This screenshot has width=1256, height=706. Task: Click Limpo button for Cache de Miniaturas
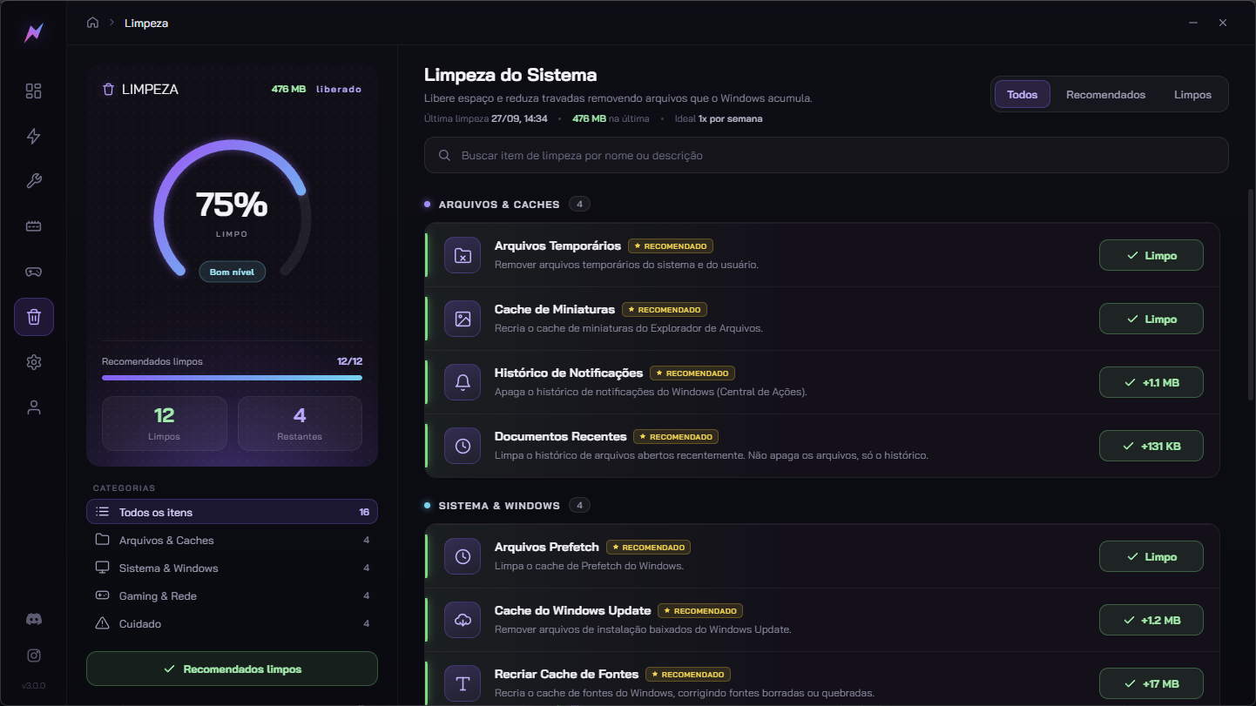click(x=1151, y=319)
